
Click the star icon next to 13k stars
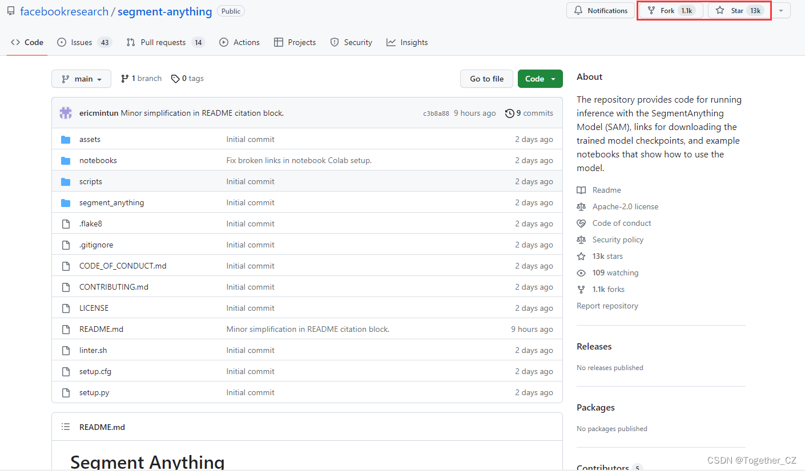coord(581,256)
